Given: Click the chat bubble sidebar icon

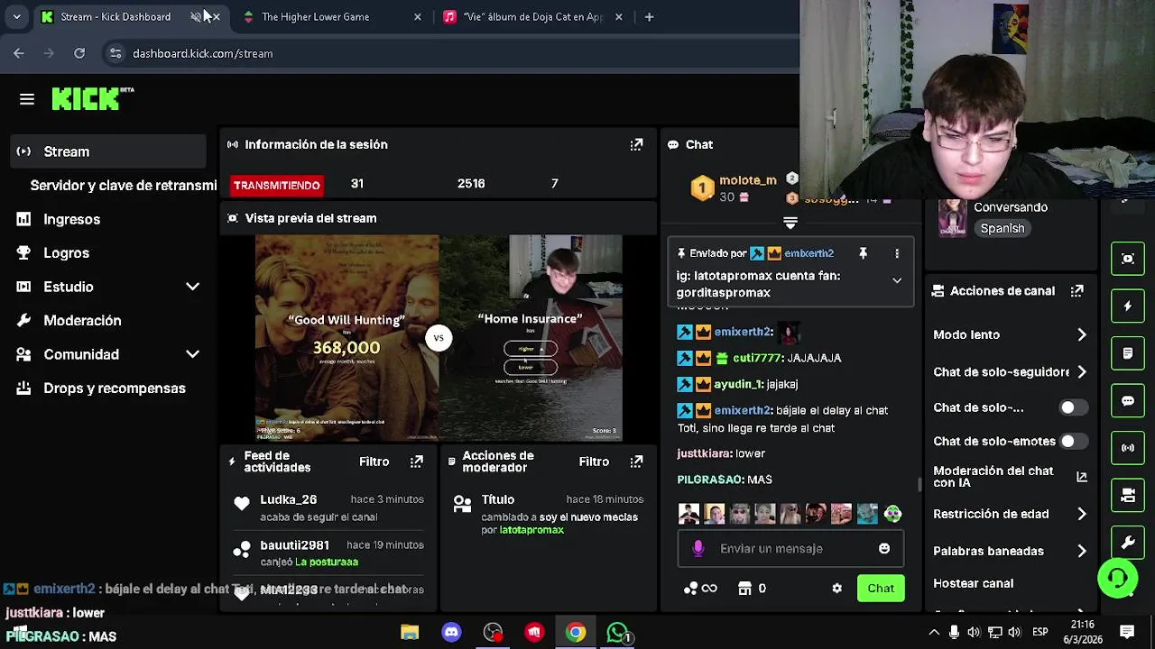Looking at the screenshot, I should tap(1128, 400).
